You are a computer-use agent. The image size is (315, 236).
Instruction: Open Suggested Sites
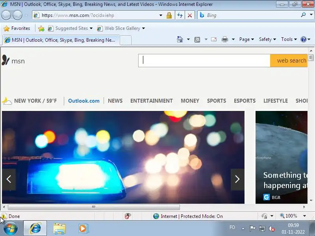click(70, 28)
